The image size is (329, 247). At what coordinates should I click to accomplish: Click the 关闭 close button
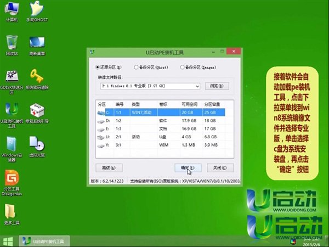[x=220, y=168]
